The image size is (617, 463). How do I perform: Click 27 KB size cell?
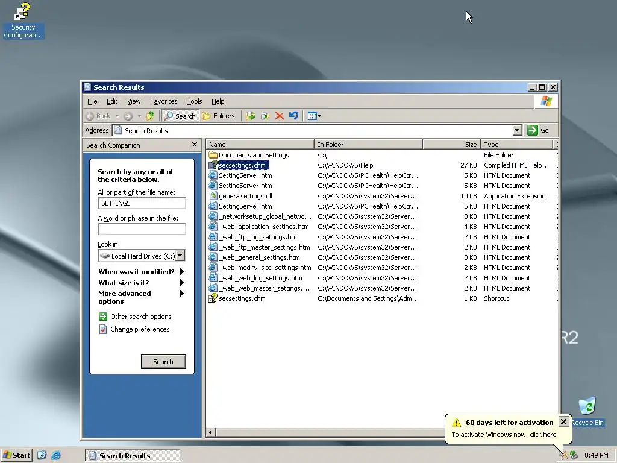(469, 165)
